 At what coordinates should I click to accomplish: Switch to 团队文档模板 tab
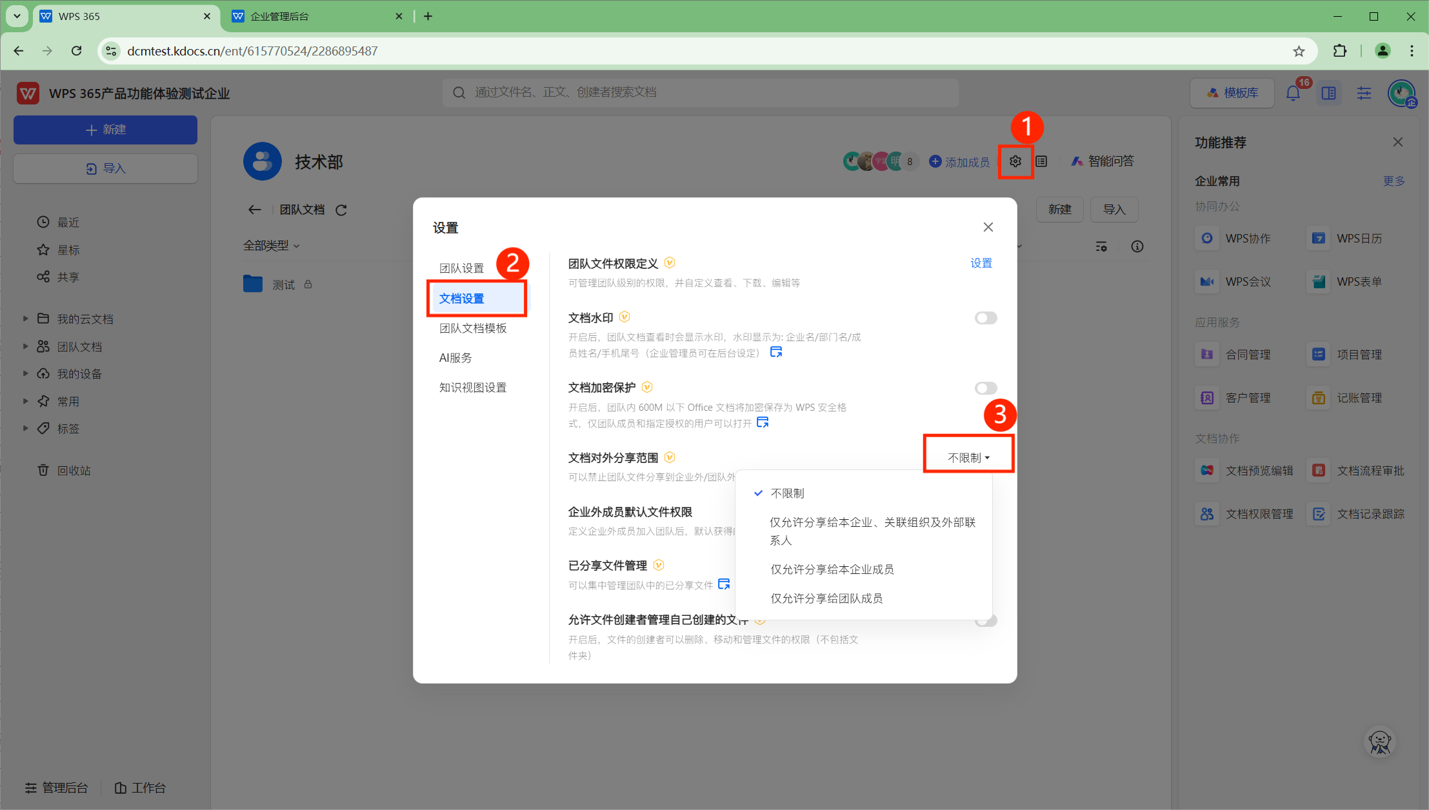pos(473,328)
